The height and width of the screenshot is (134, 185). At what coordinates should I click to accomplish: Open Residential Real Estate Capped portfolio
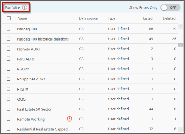44,129
